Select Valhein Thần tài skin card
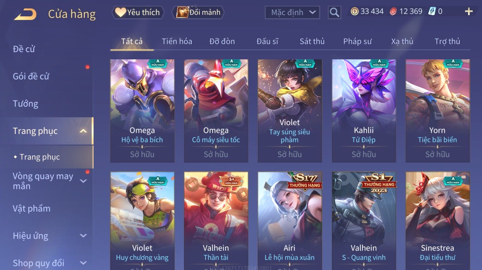Image resolution: width=482 pixels, height=270 pixels. (x=216, y=221)
